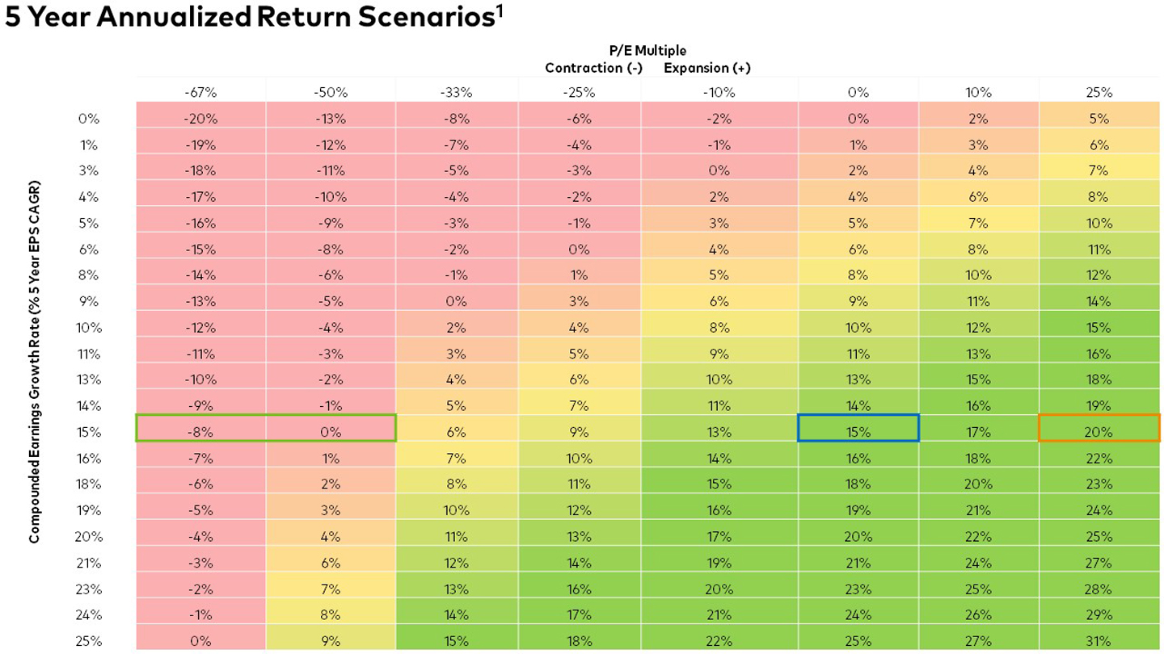Select the -10% column header
The height and width of the screenshot is (654, 1164).
[719, 92]
